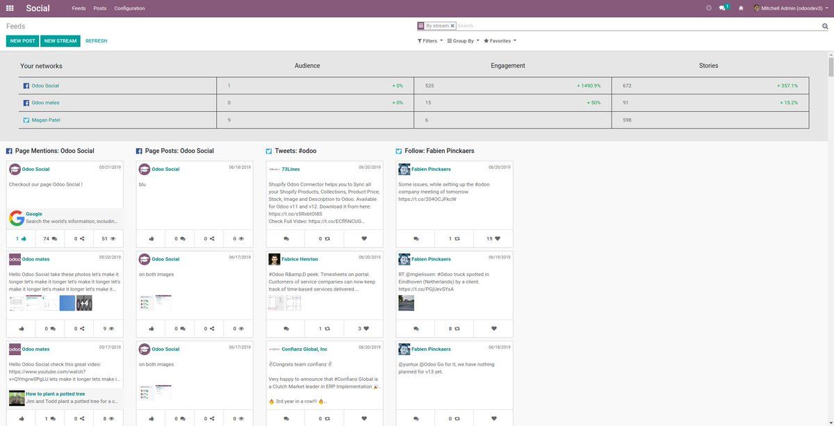The width and height of the screenshot is (834, 426).
Task: Open the activities clock icon
Action: [x=708, y=8]
